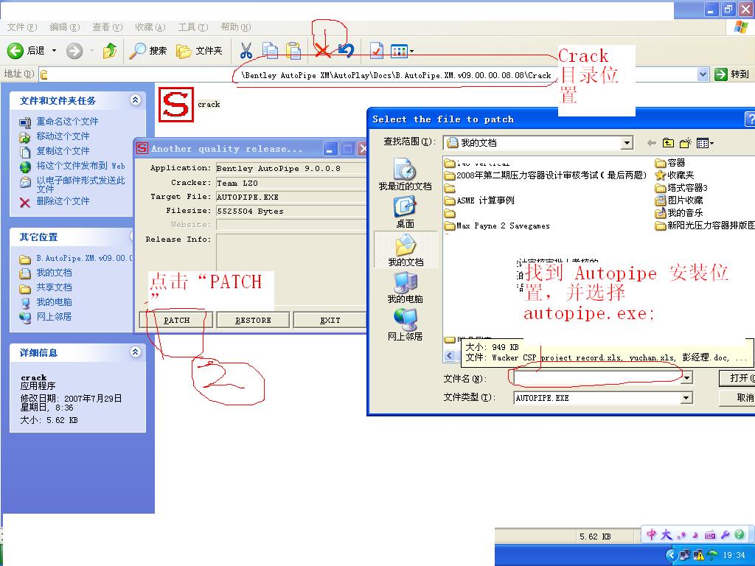The image size is (755, 566).
Task: Open 共享文档 in the 其它位置 panel
Action: 54,287
